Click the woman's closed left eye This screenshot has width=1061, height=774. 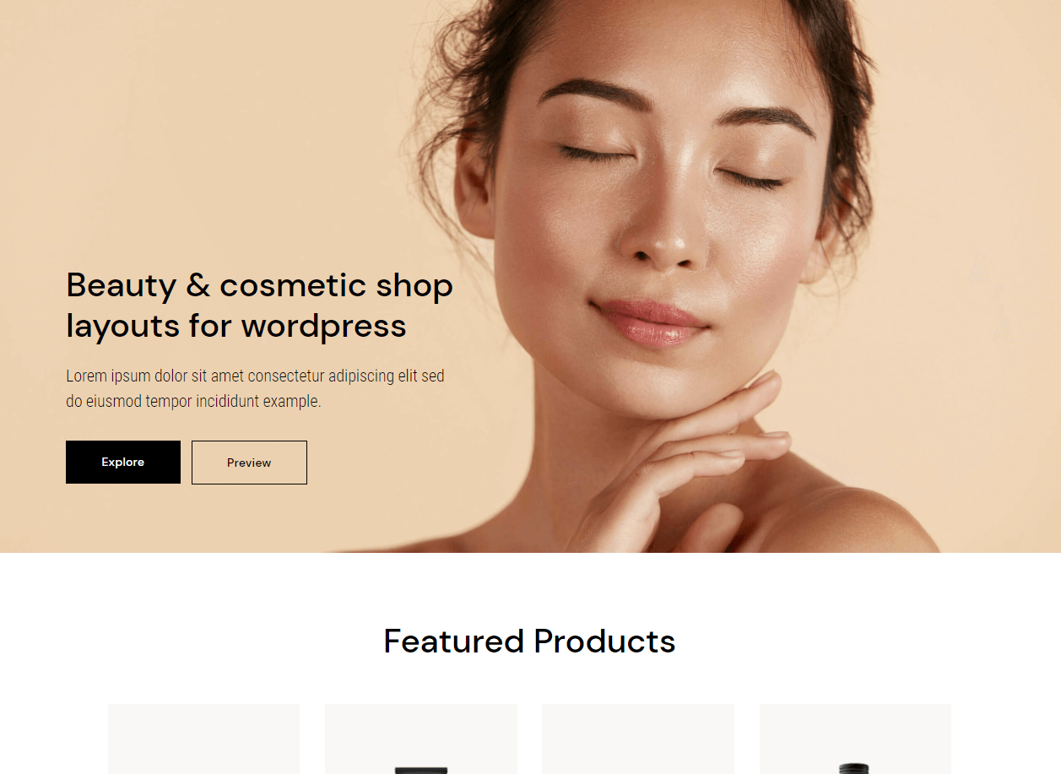[750, 177]
